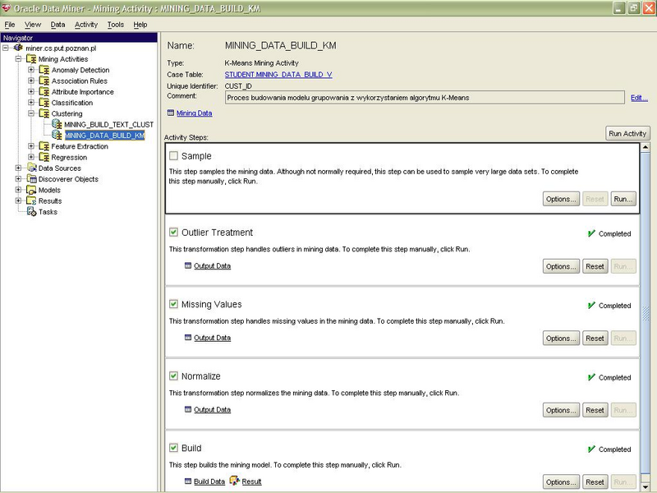Open the View menu
Image resolution: width=657 pixels, height=493 pixels.
(33, 25)
